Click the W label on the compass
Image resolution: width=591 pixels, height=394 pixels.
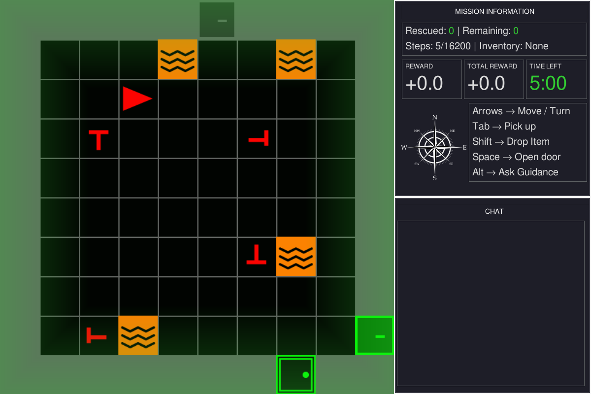tap(404, 147)
